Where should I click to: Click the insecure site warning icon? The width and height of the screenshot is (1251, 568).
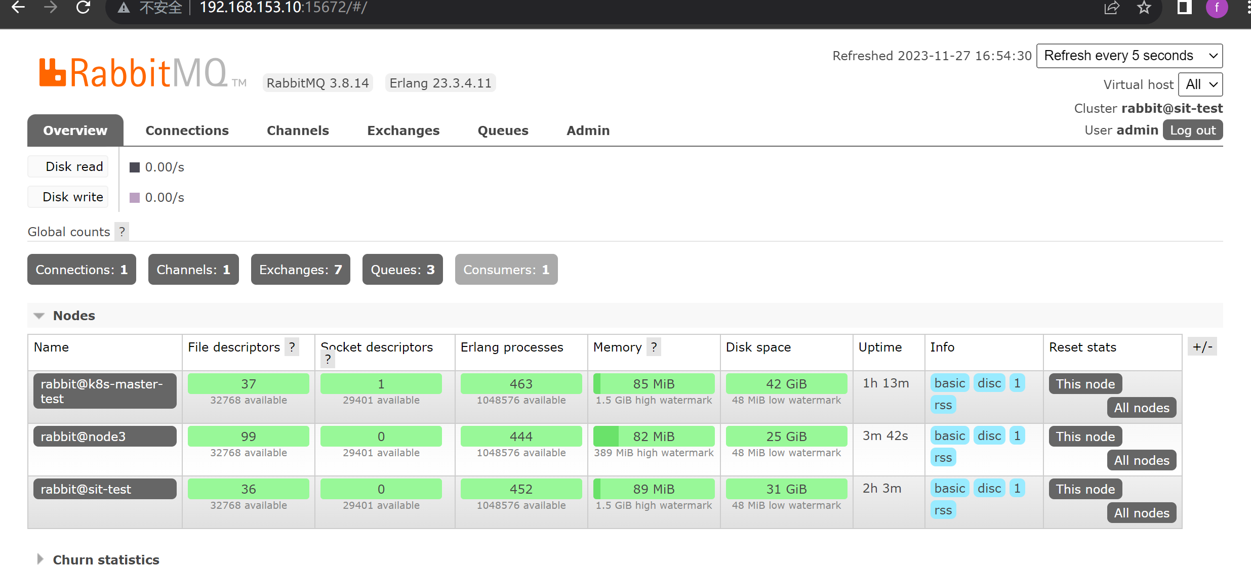(124, 8)
